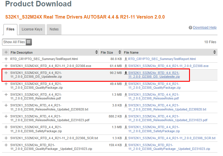Sort by File Name column arrows

tap(215, 52)
